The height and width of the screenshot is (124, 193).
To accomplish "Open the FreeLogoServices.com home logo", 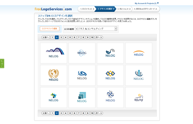I will (x=53, y=9).
